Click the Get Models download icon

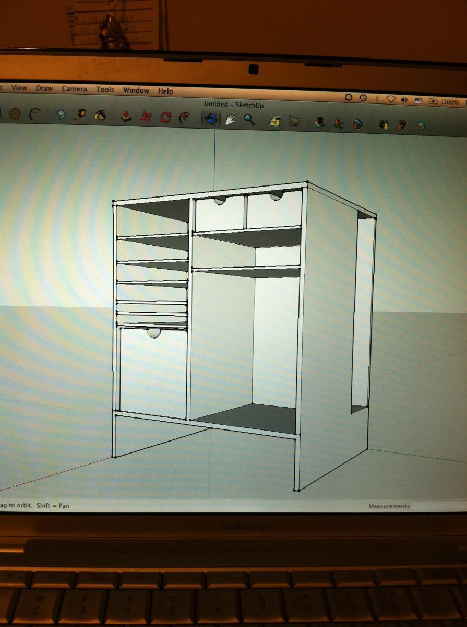click(383, 124)
